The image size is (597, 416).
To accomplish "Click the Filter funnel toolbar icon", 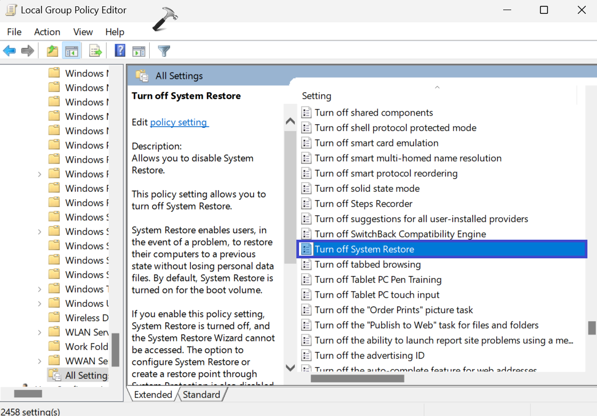I will 164,51.
